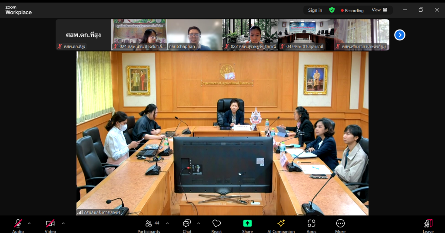Open the Participants panel
Viewport: 445px width, 233px height.
(149, 224)
